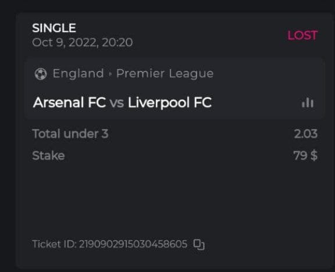Click the 'Ticket ID:' label
Image resolution: width=335 pixels, height=272 pixels.
[x=55, y=244]
